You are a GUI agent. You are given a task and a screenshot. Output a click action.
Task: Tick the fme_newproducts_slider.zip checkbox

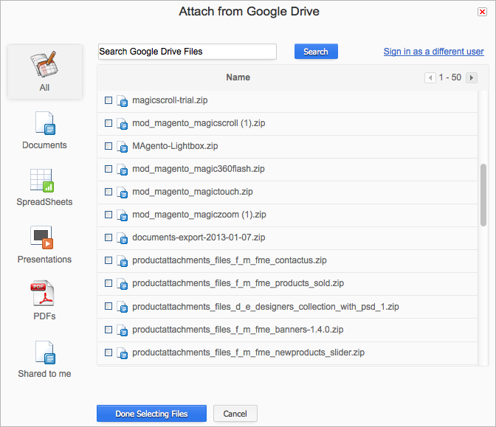click(108, 352)
